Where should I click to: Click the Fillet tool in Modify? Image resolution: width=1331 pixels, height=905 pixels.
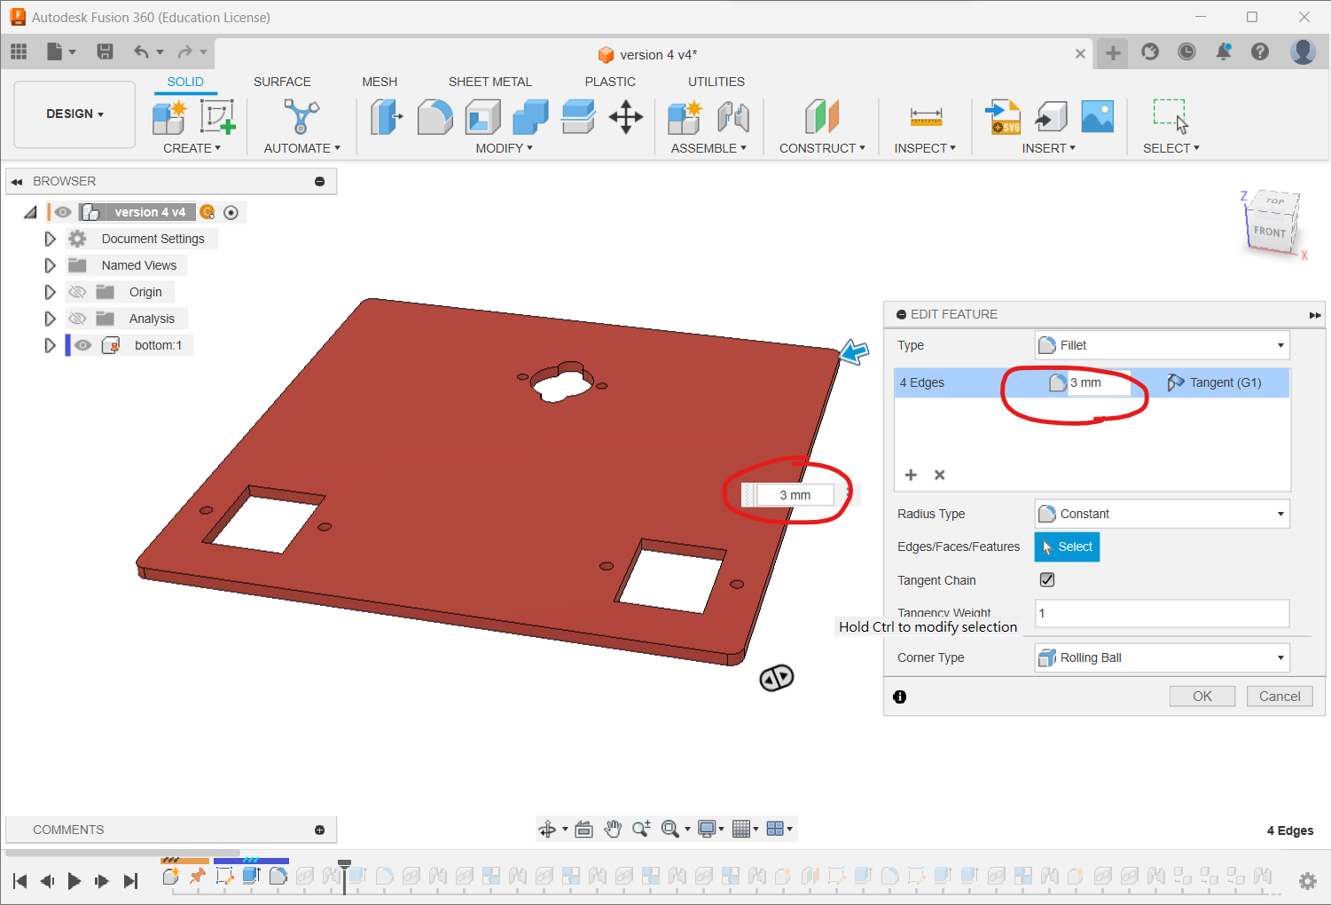435,117
